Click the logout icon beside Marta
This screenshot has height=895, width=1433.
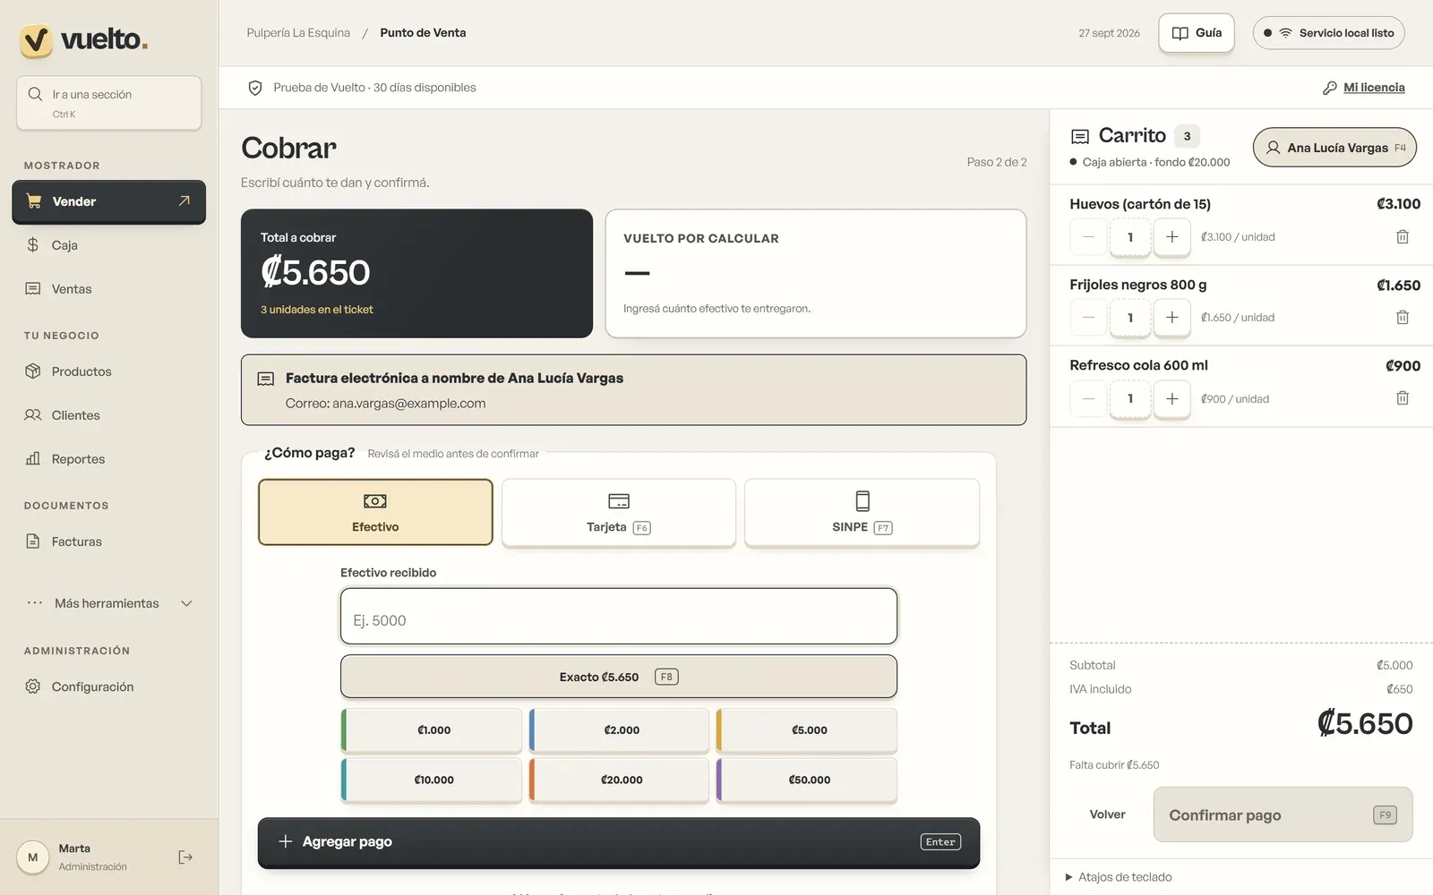click(185, 857)
